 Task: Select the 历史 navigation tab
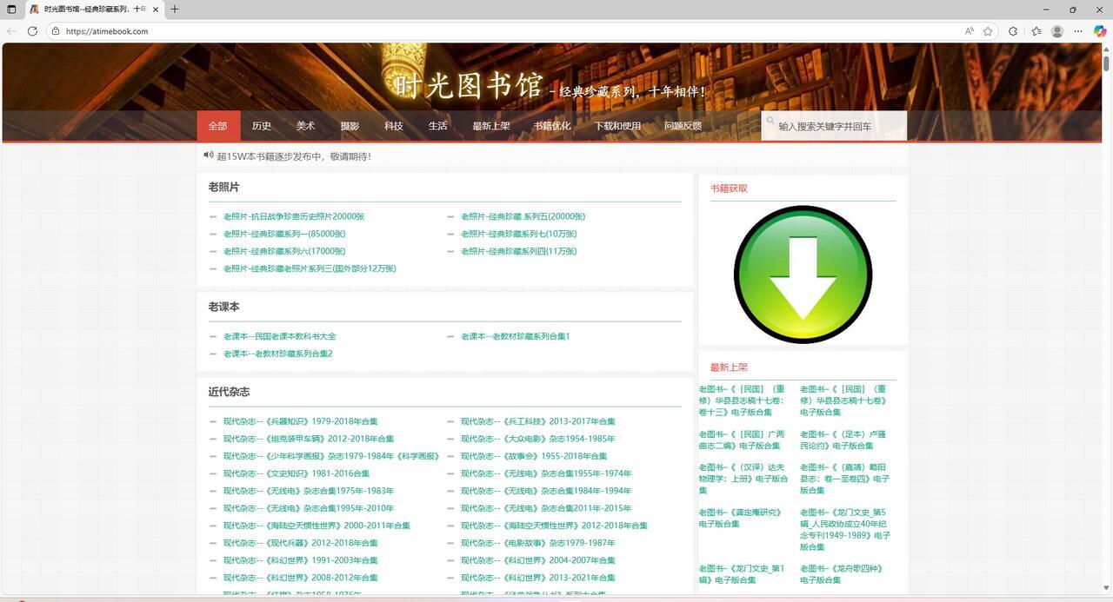pyautogui.click(x=262, y=126)
